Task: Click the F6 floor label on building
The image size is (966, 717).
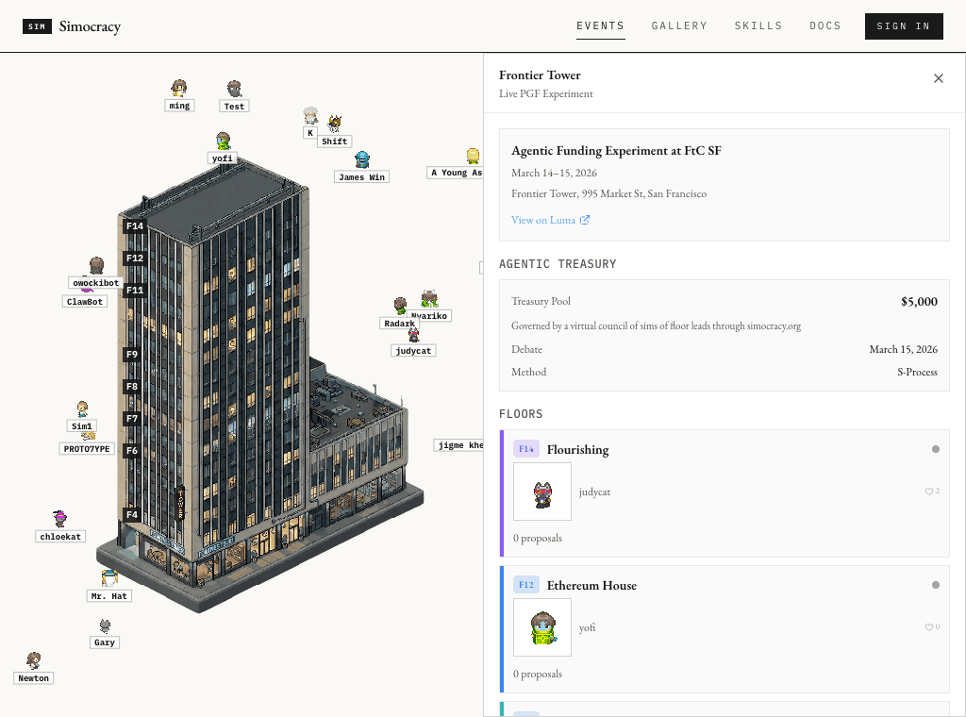Action: (132, 450)
